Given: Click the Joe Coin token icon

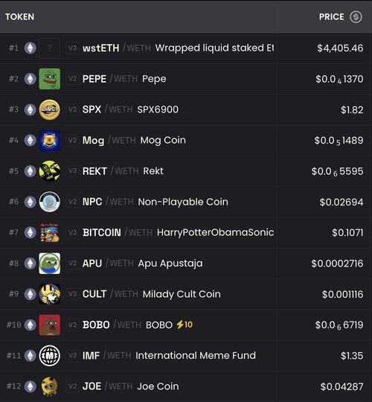Looking at the screenshot, I should click(x=49, y=386).
